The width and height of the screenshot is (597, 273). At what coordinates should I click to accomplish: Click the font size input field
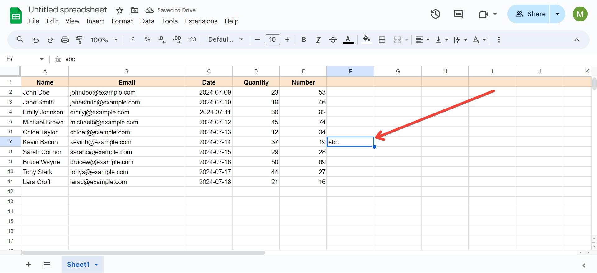coord(272,39)
